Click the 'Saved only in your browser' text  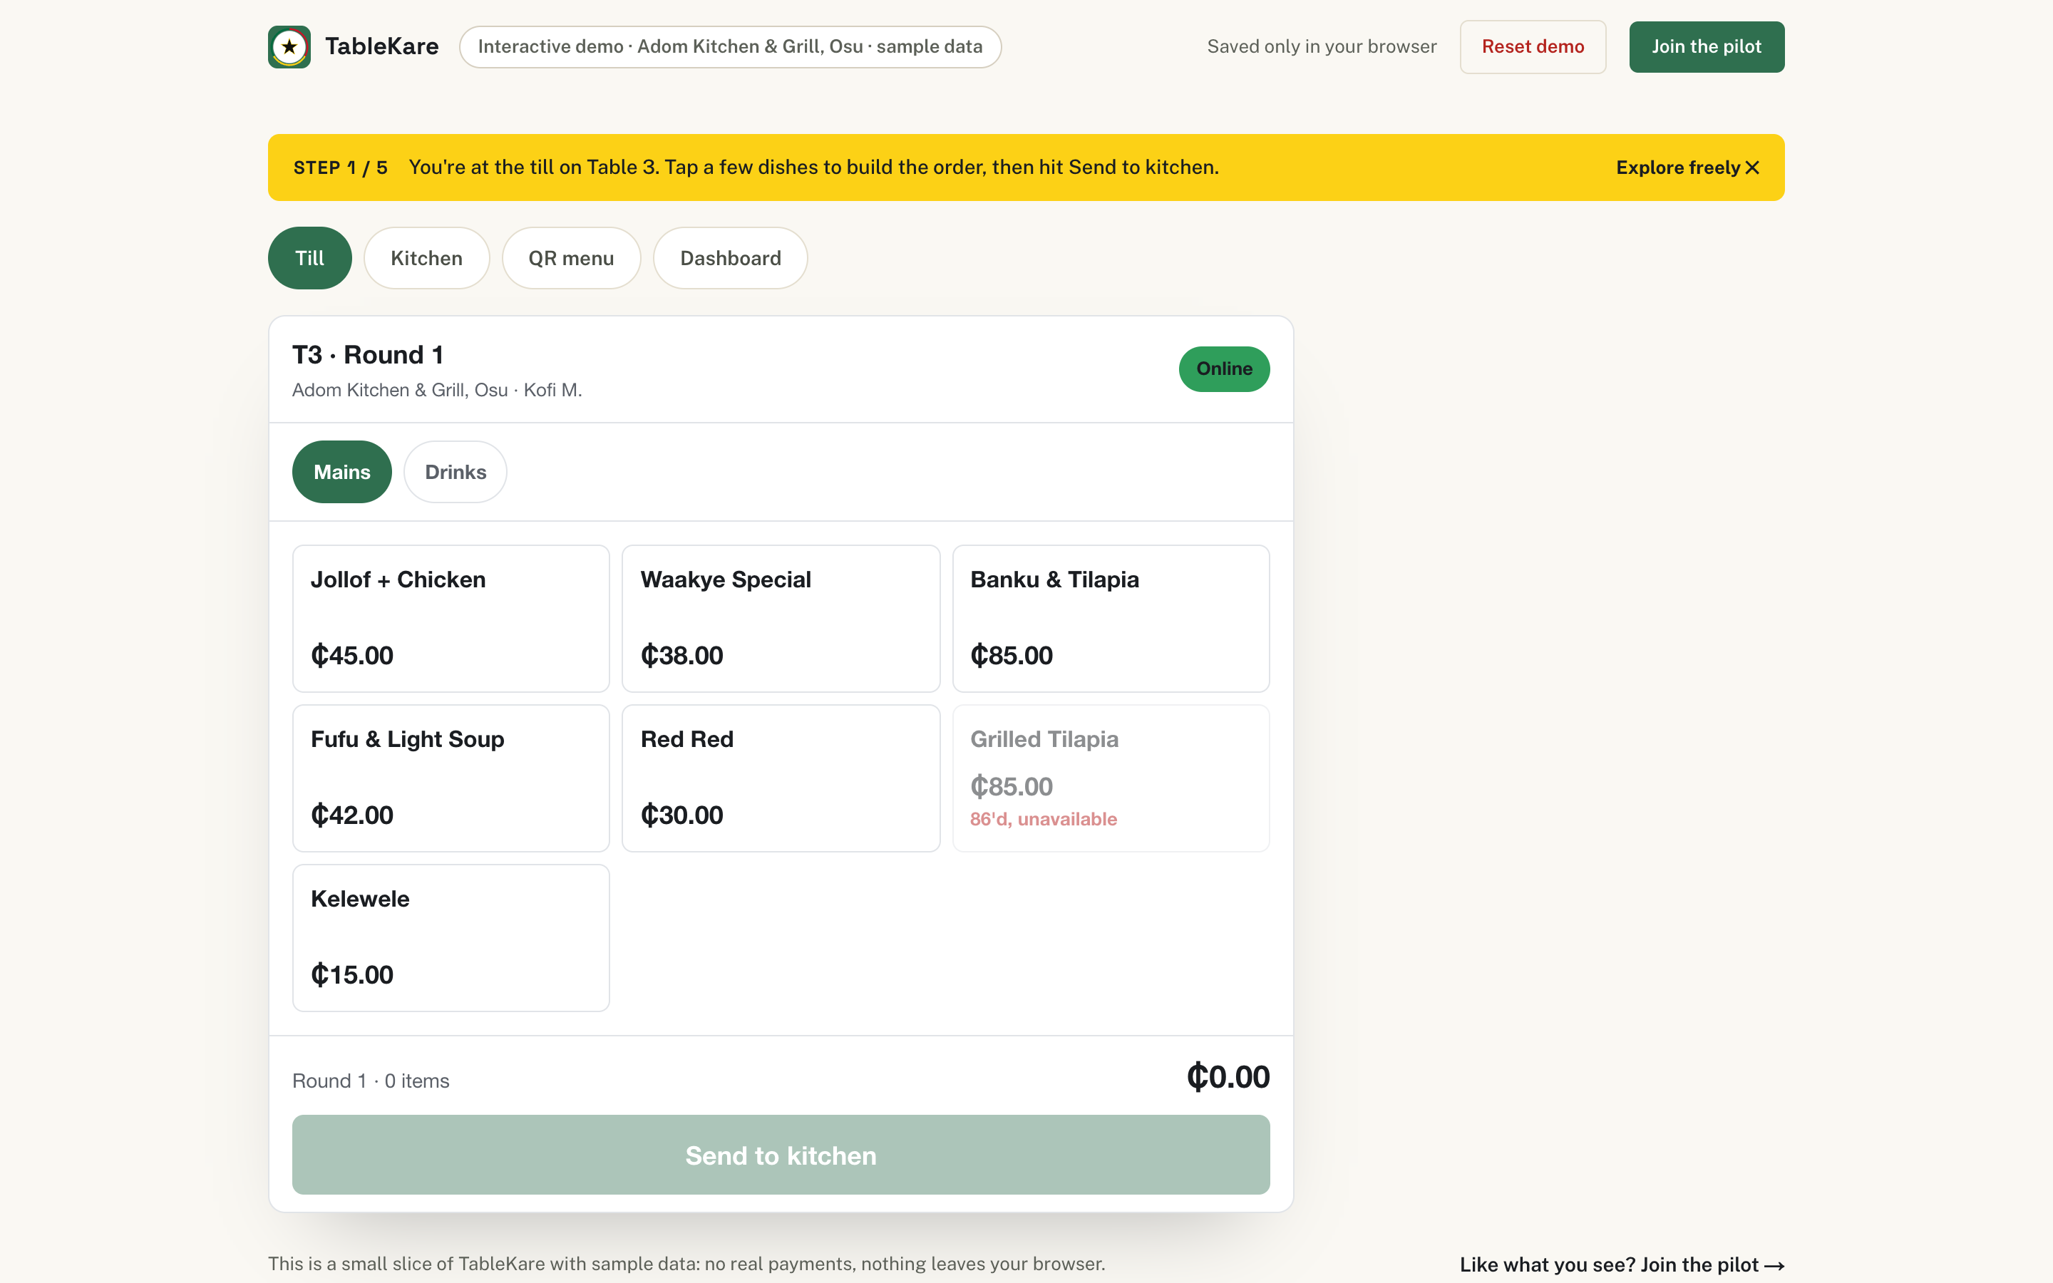click(1322, 46)
